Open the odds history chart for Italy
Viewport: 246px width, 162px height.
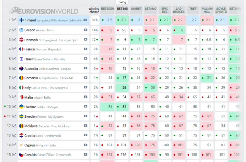(x=14, y=87)
